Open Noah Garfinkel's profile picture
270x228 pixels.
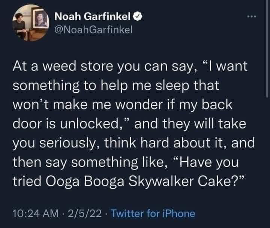point(31,23)
